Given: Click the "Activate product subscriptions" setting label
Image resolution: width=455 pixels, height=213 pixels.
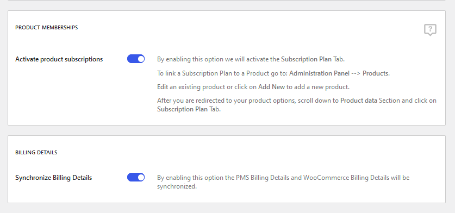Looking at the screenshot, I should pyautogui.click(x=59, y=59).
